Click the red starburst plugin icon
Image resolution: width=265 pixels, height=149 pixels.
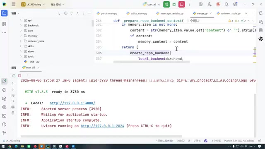(218, 5)
